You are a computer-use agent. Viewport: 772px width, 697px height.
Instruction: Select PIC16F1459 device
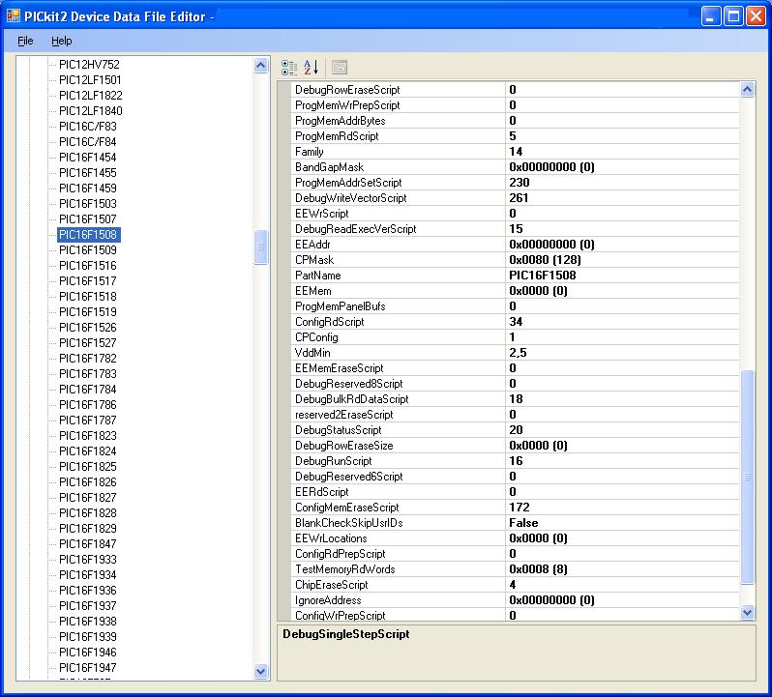pyautogui.click(x=88, y=188)
